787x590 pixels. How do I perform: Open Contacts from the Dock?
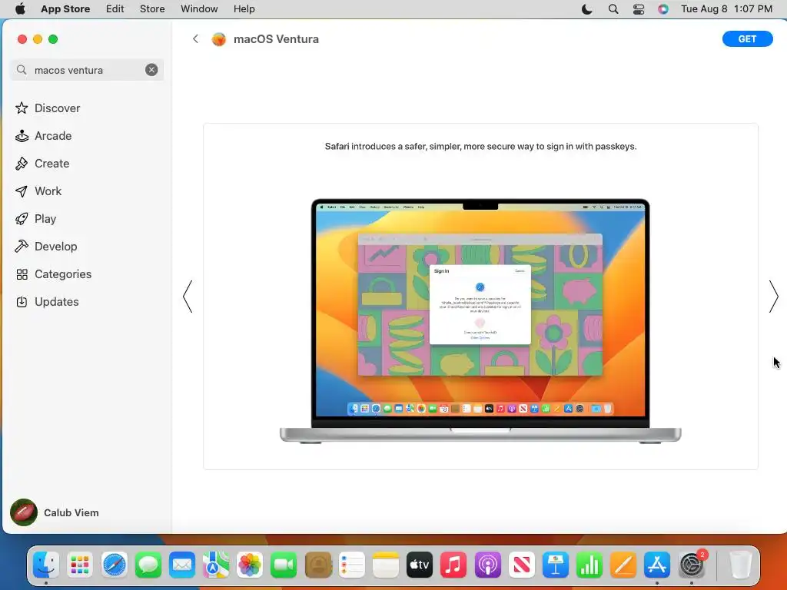tap(317, 565)
